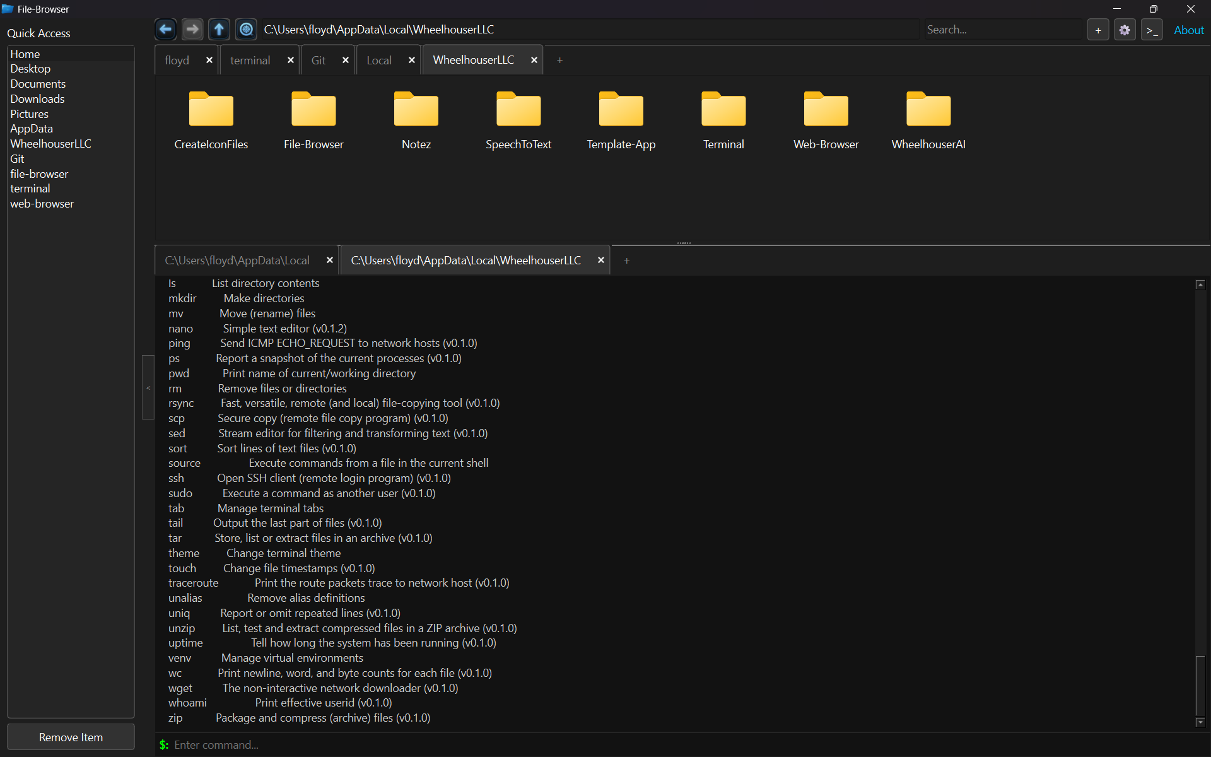
Task: Add a new terminal tab
Action: 626,261
